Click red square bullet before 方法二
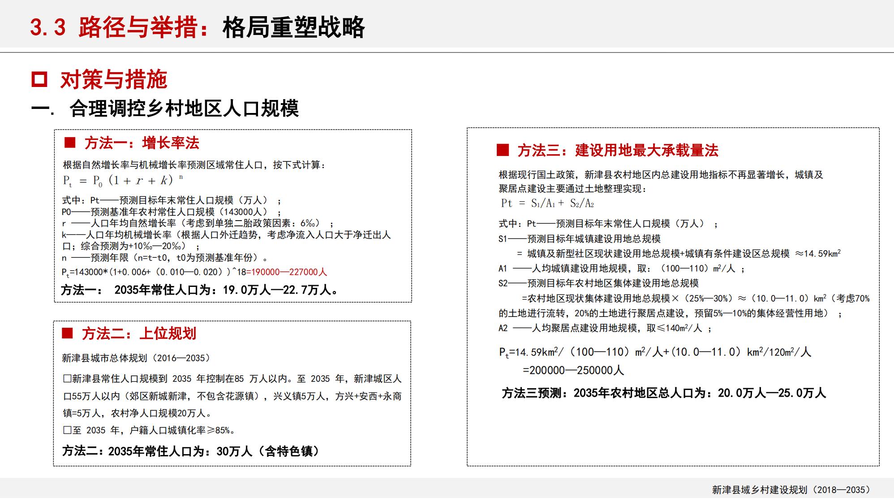The height and width of the screenshot is (503, 894). click(67, 333)
